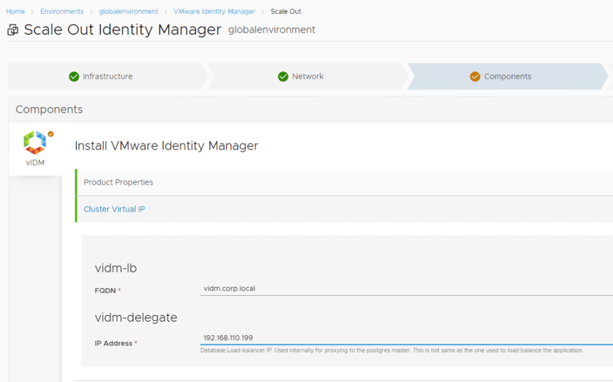Screen dimensions: 613x382
Task: Click the Scale Out icon beside page title
Action: pyautogui.click(x=13, y=30)
